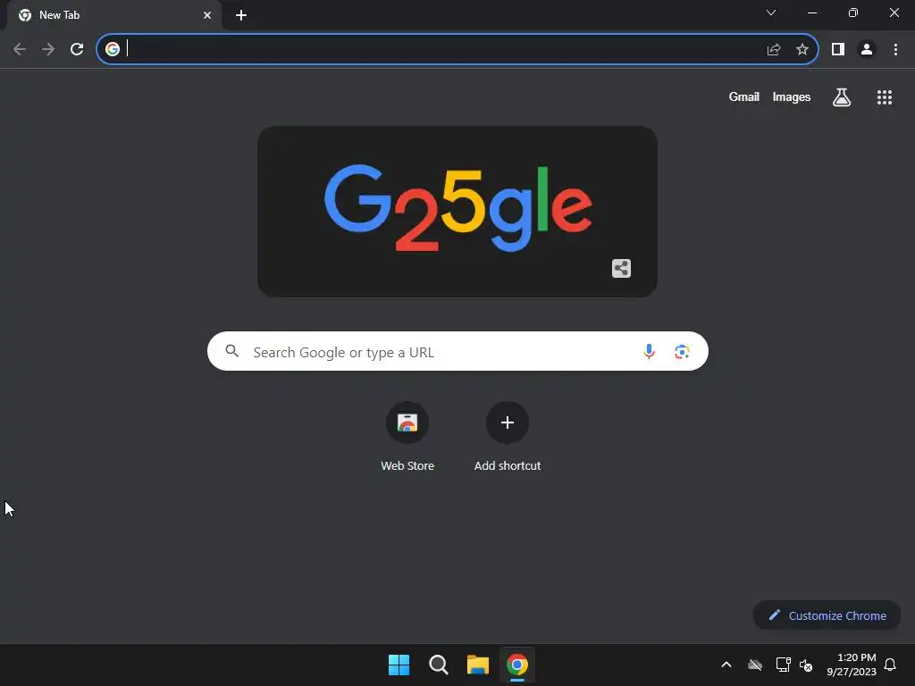
Task: Search by image with Google Lens icon
Action: 682,352
